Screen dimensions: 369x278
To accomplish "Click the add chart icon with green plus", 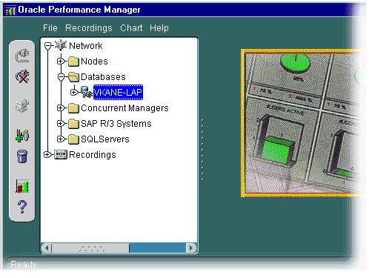I will [x=22, y=136].
